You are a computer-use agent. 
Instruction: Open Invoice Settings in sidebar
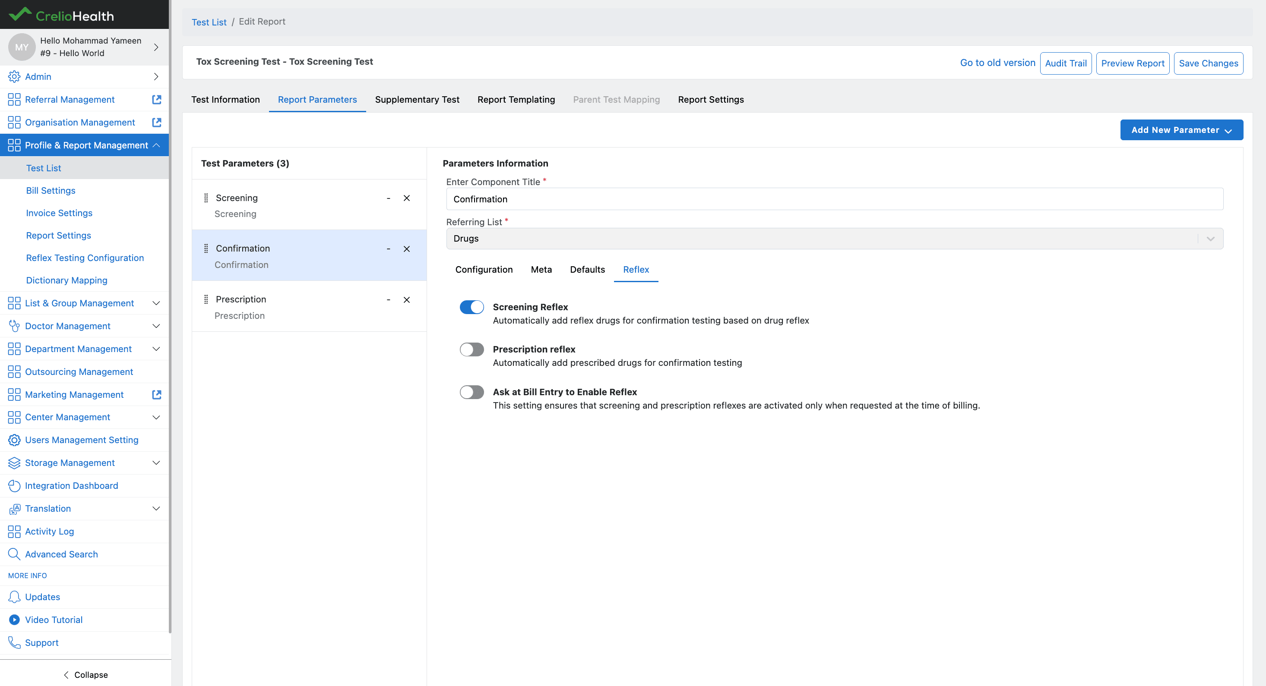pos(60,213)
